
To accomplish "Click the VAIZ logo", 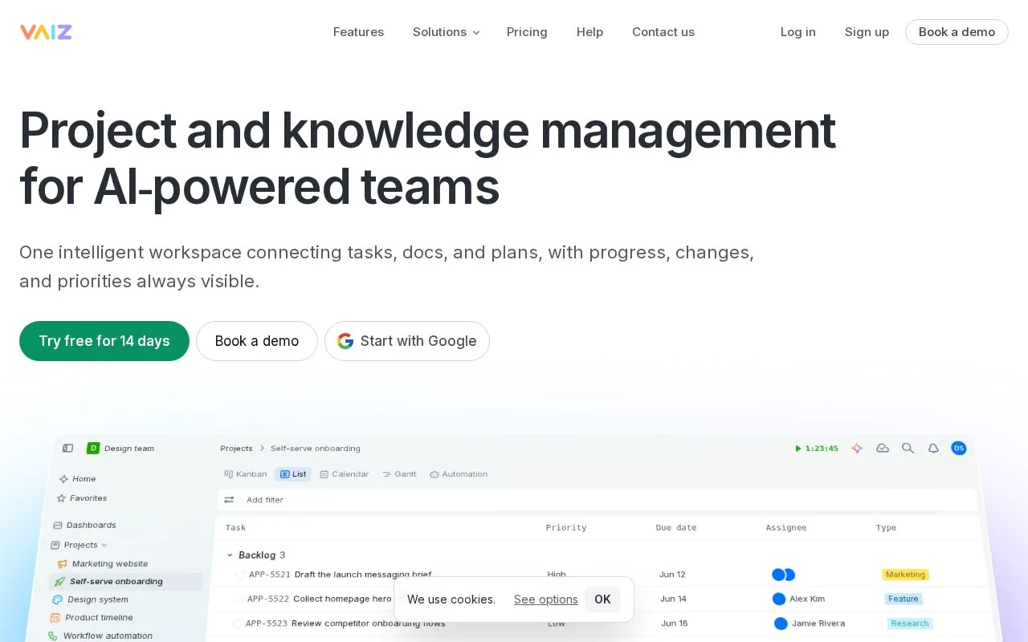I will (46, 32).
